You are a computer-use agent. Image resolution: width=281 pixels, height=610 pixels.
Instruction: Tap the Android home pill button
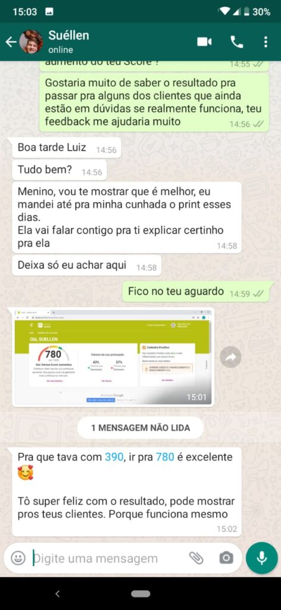pyautogui.click(x=140, y=594)
